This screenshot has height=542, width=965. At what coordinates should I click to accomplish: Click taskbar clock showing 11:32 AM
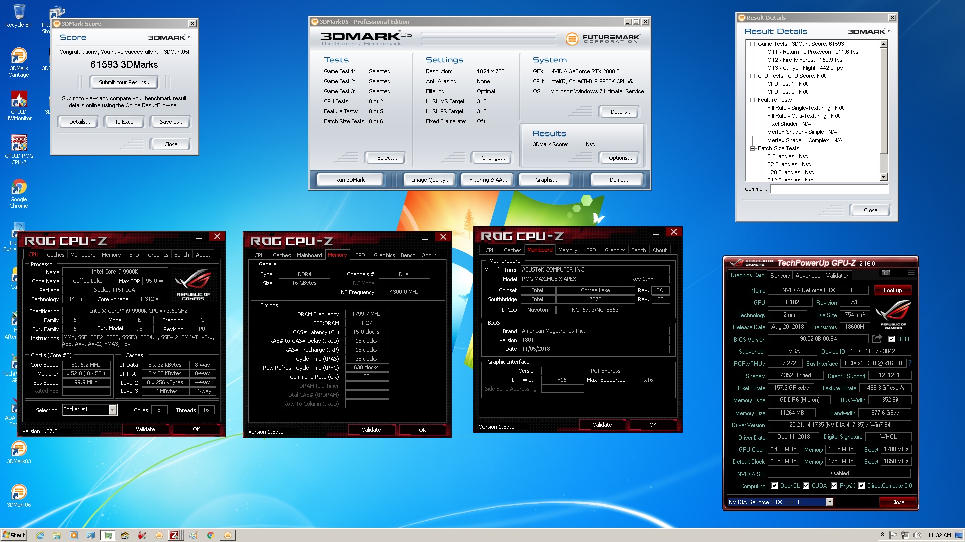click(x=939, y=535)
